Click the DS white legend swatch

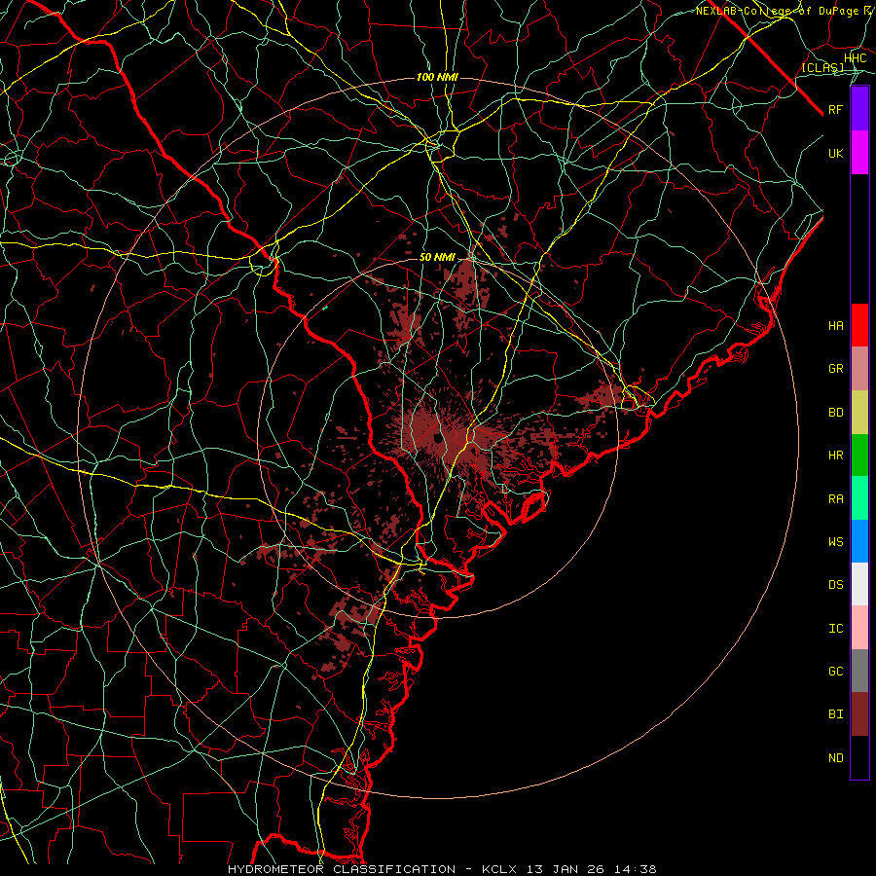(859, 584)
